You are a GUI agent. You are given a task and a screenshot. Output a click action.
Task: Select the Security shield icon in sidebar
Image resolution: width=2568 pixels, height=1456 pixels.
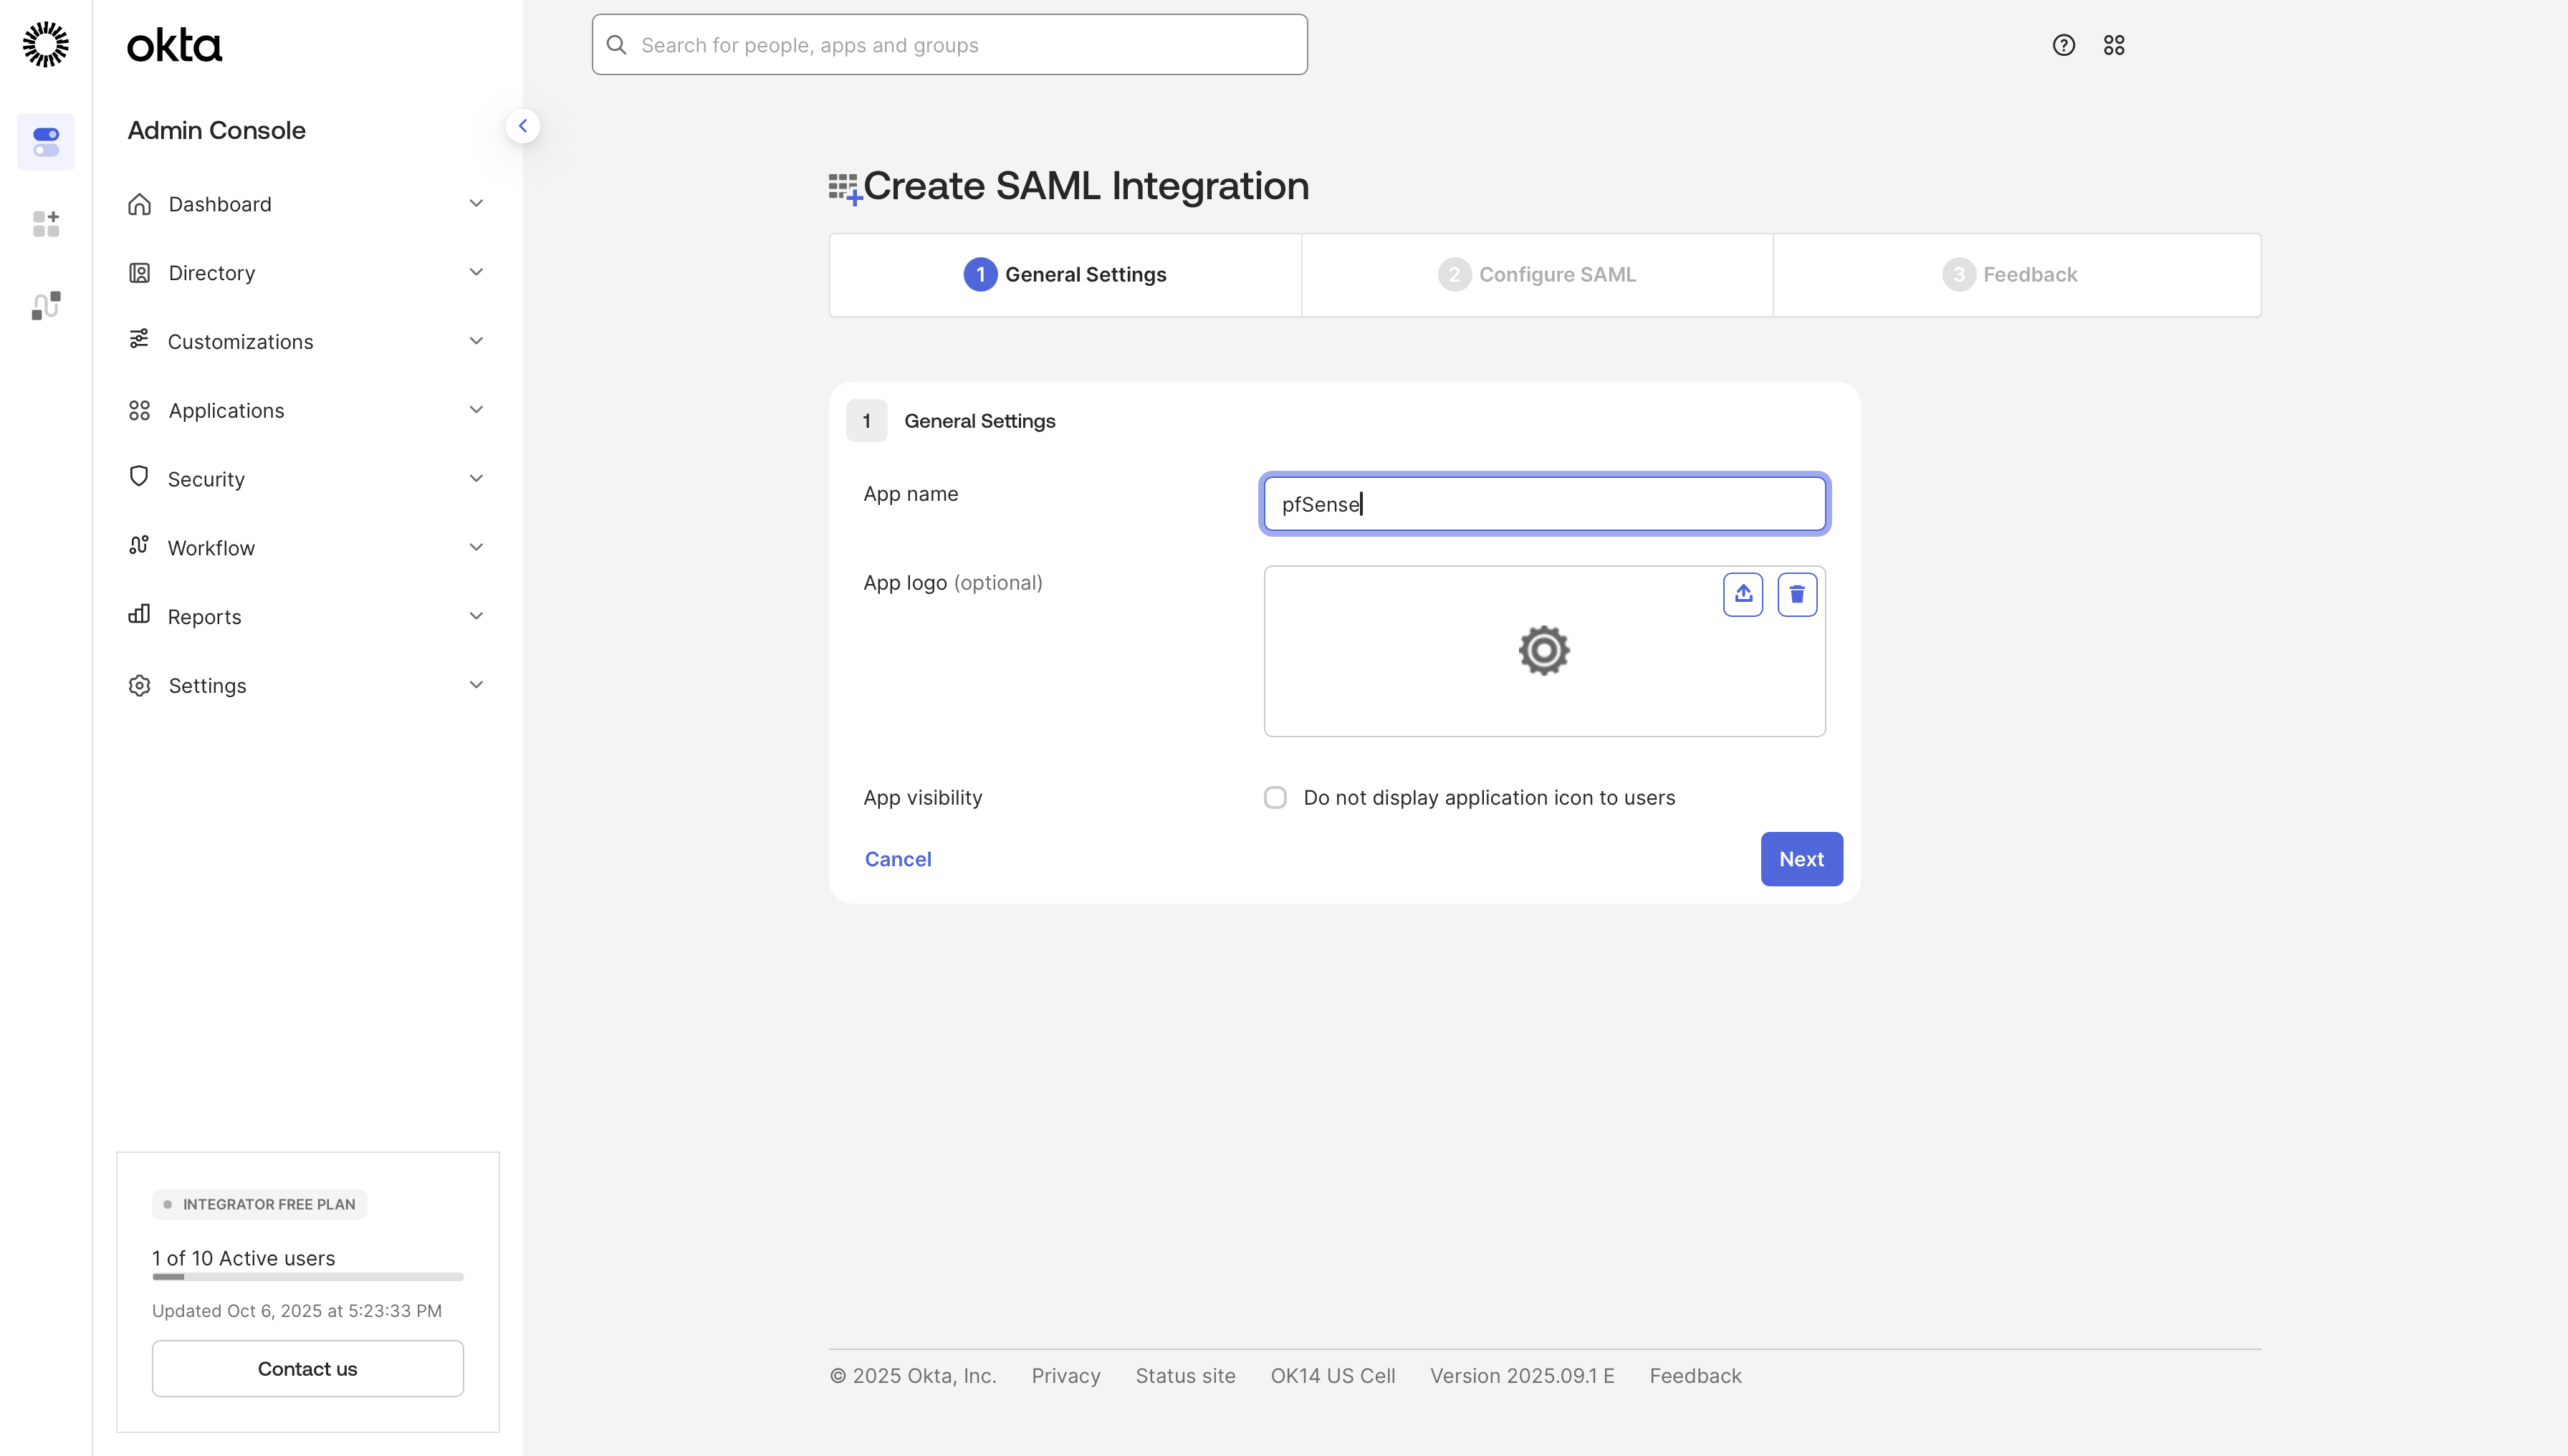pyautogui.click(x=139, y=478)
